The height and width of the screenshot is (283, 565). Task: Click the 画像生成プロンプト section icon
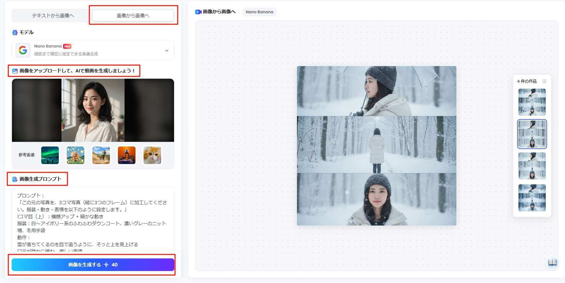click(x=15, y=179)
